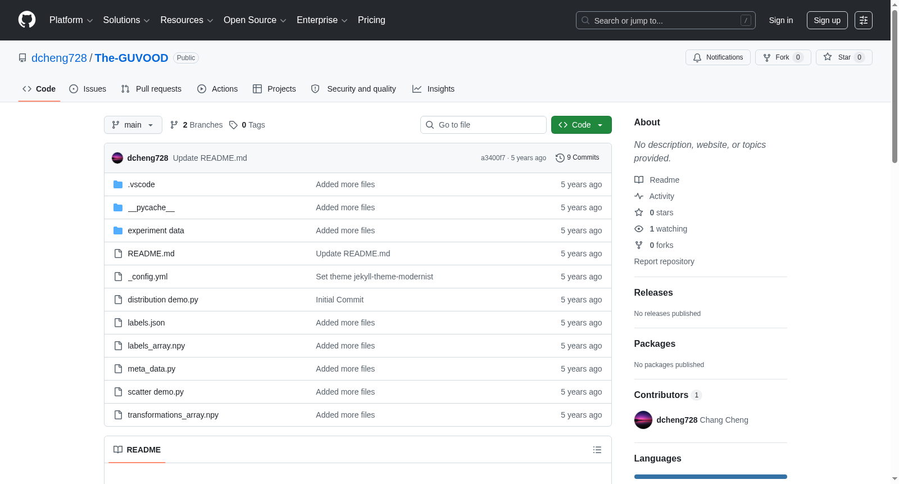Click the labels.json file icon

(x=118, y=323)
